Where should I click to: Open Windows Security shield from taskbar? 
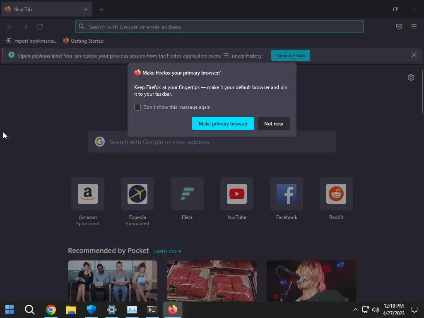92,310
